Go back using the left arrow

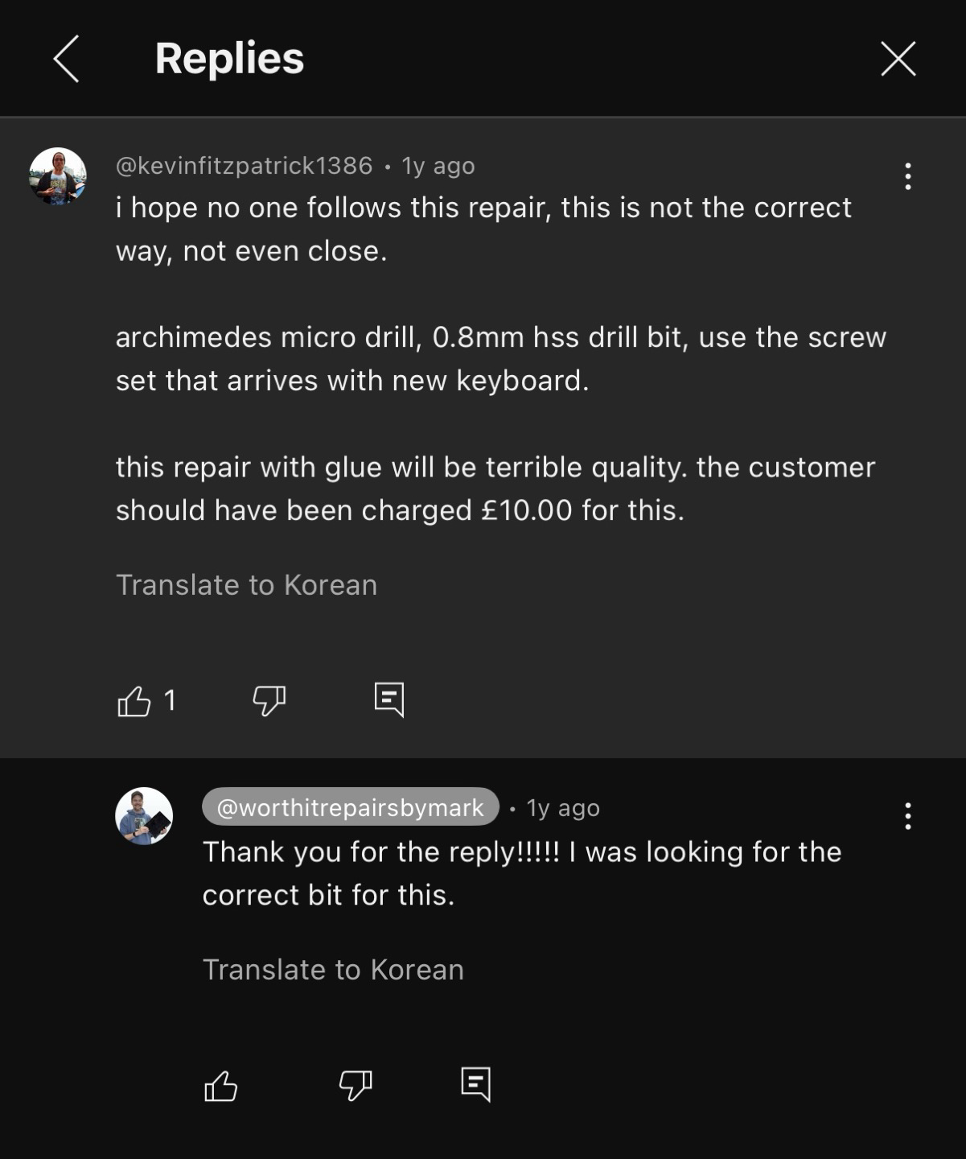pos(66,59)
